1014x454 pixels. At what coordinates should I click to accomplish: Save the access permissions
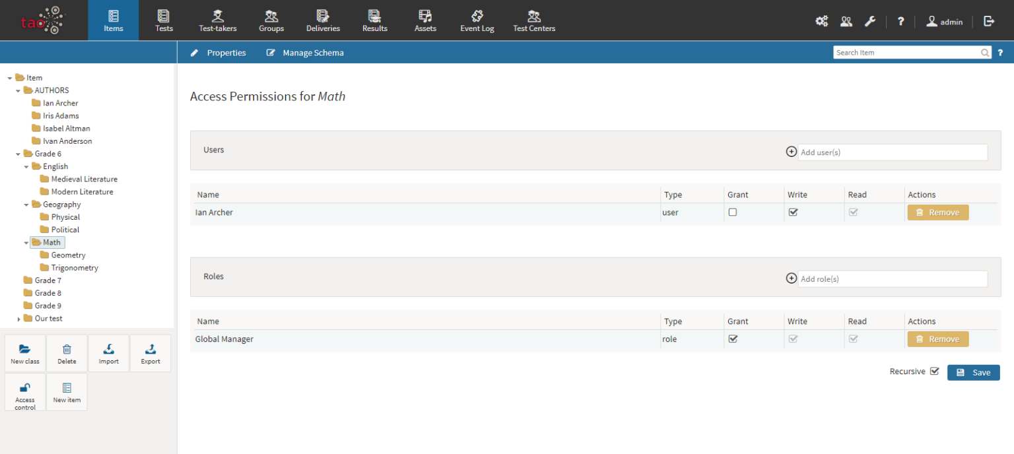point(973,373)
